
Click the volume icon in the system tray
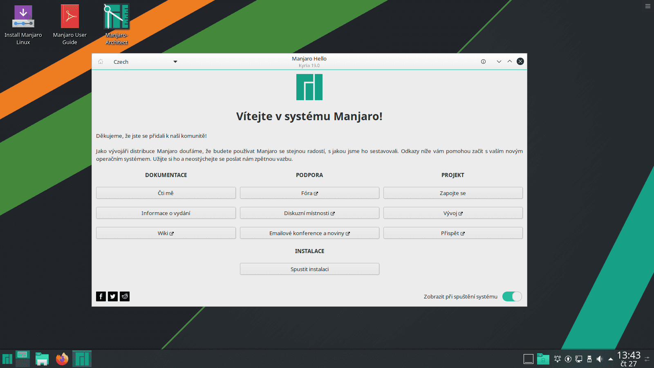[x=599, y=359]
